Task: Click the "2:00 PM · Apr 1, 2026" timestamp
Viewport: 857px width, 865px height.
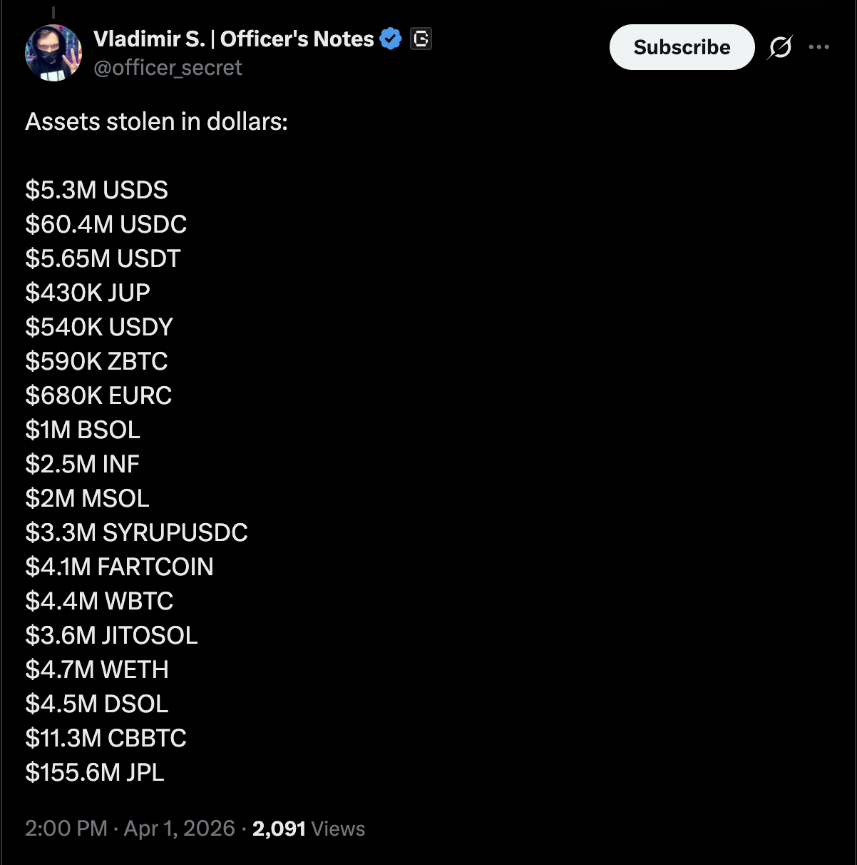Action: [x=130, y=829]
